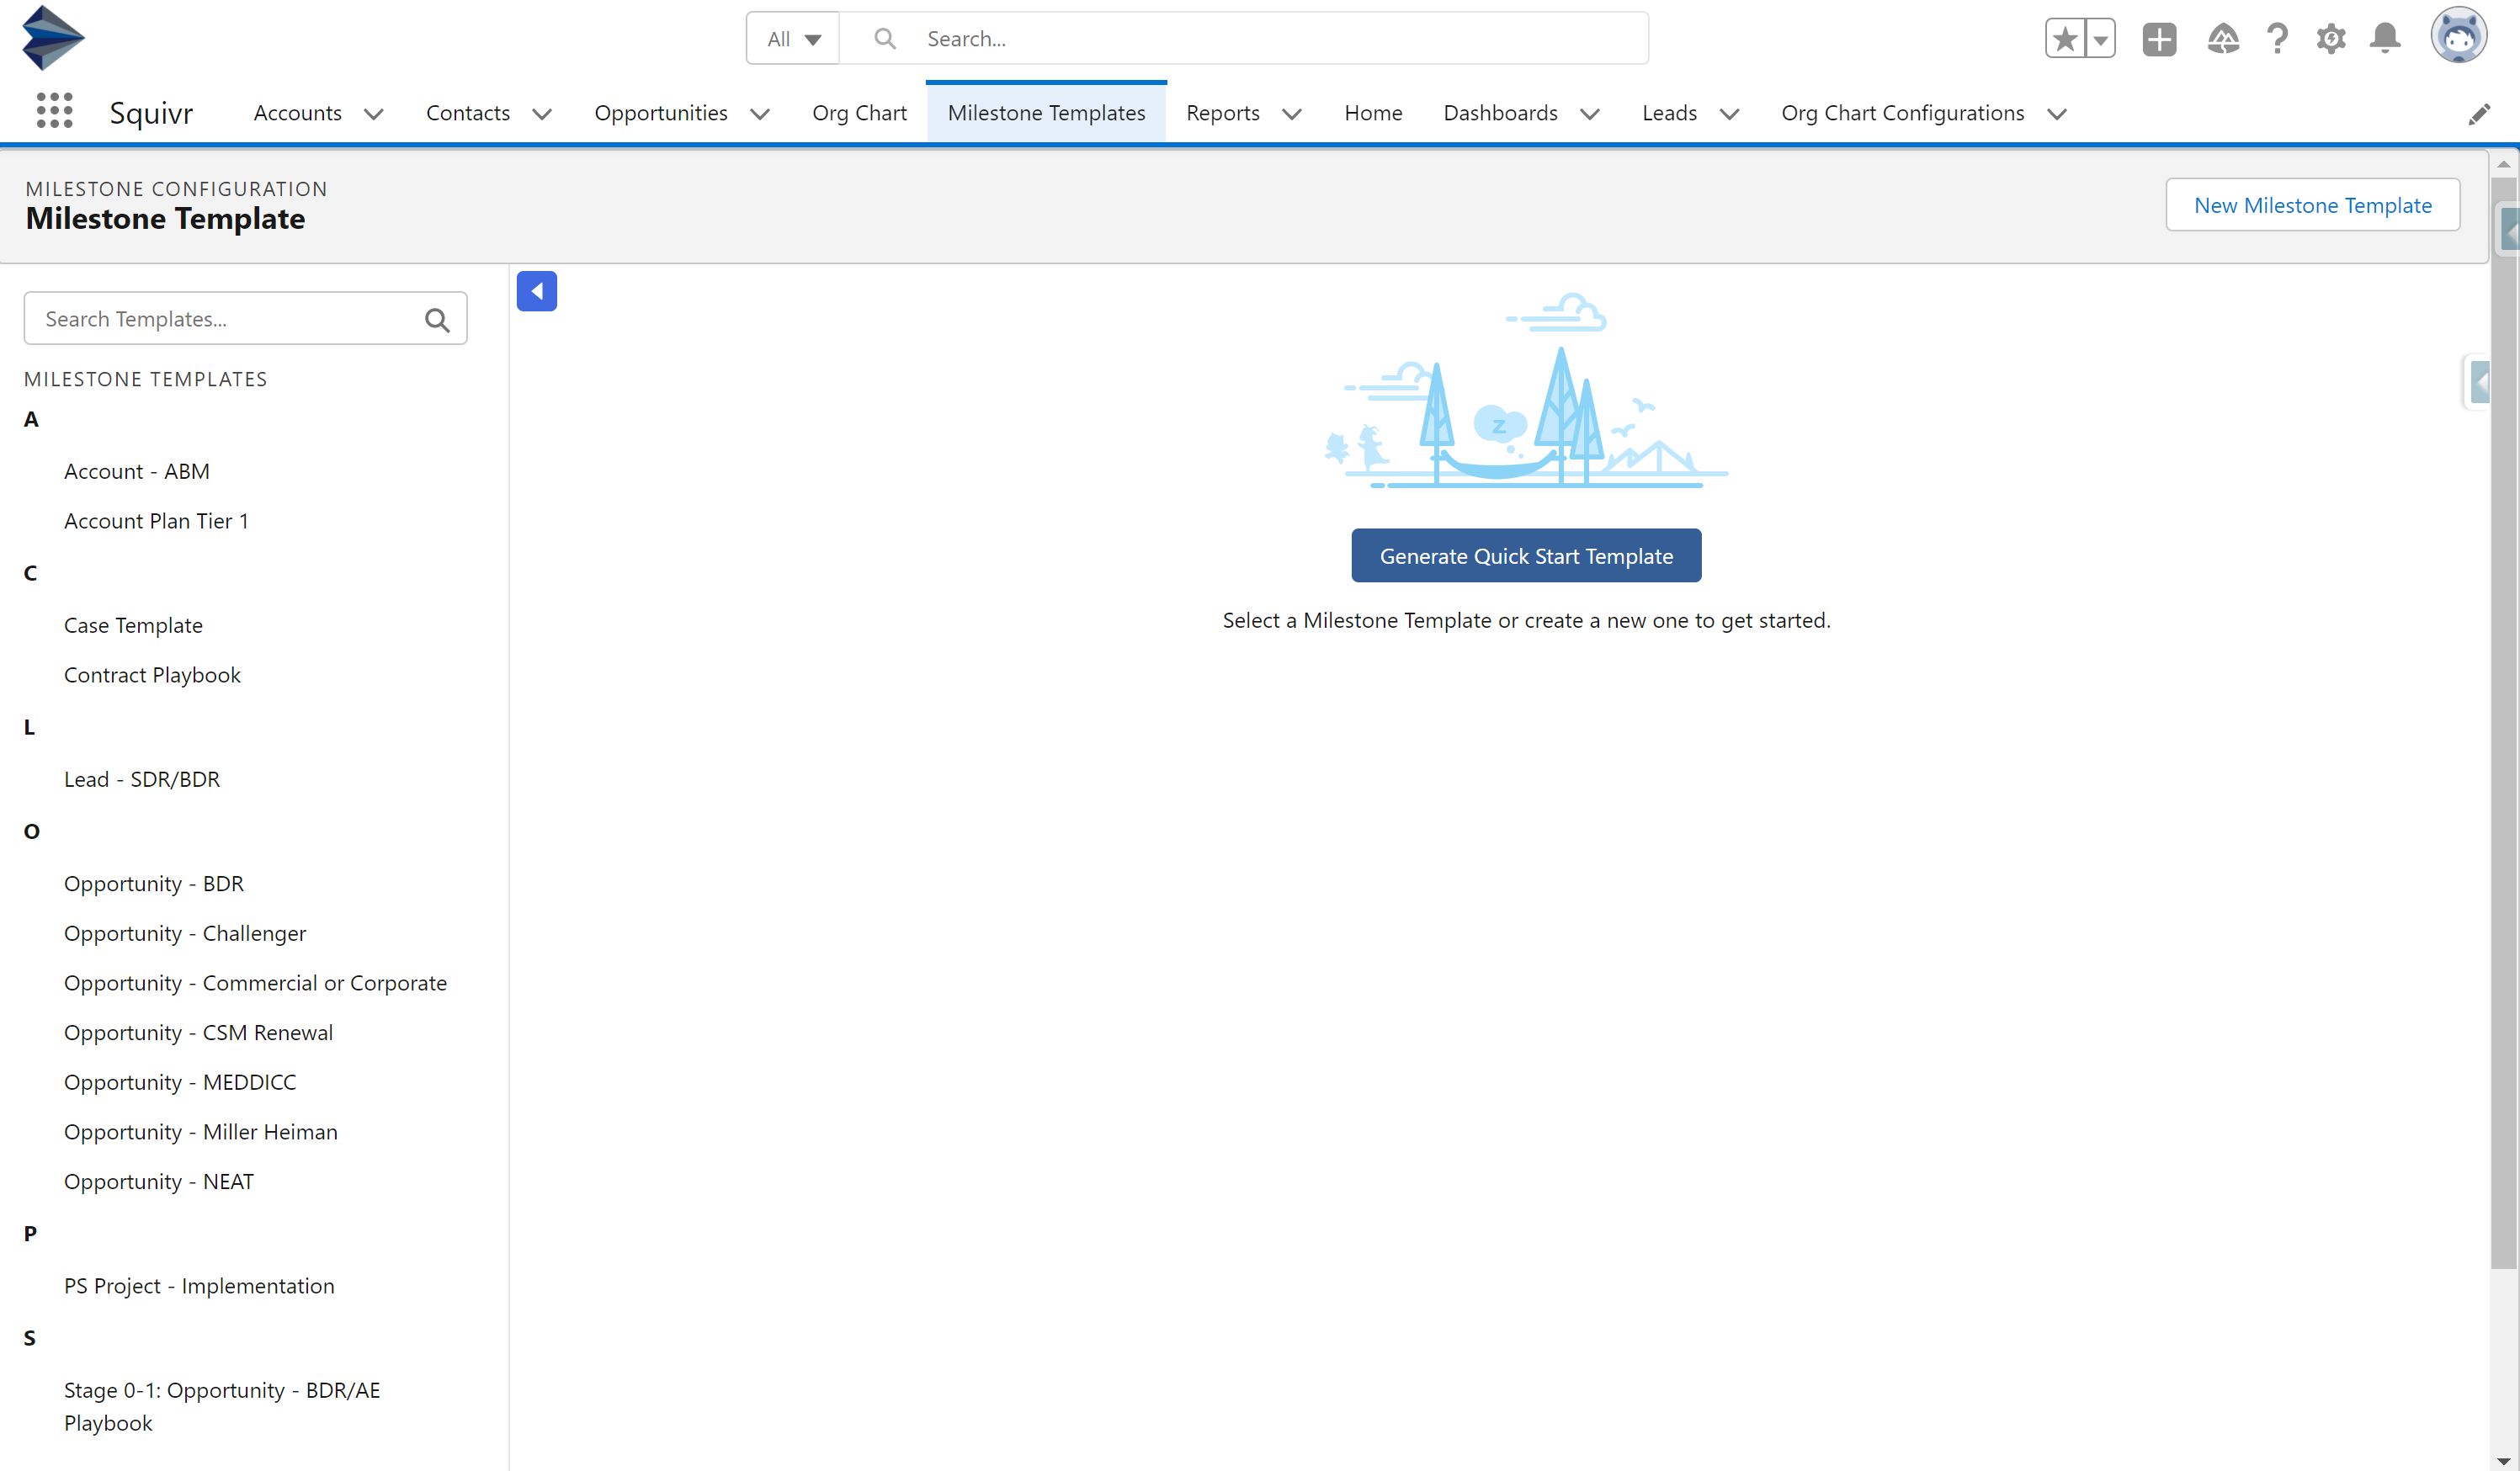
Task: Open the Dashboards tab
Action: [x=1500, y=113]
